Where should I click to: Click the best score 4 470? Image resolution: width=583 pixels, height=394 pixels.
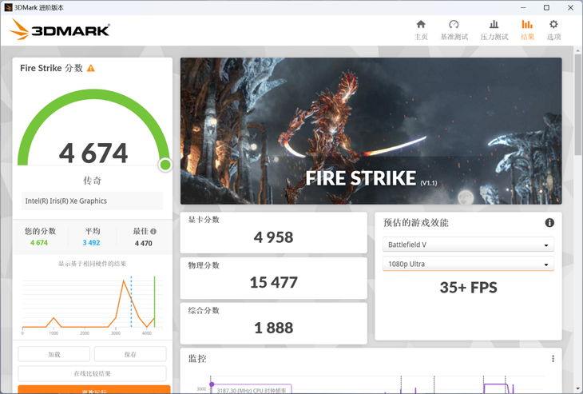(144, 243)
